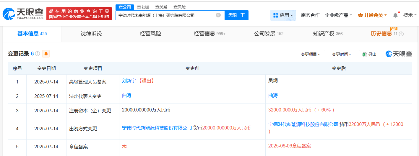Open 刘新宇 person link in row 1
The width and height of the screenshot is (419, 156).
(129, 81)
